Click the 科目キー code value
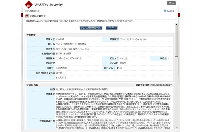201x132 pixels. point(61,68)
